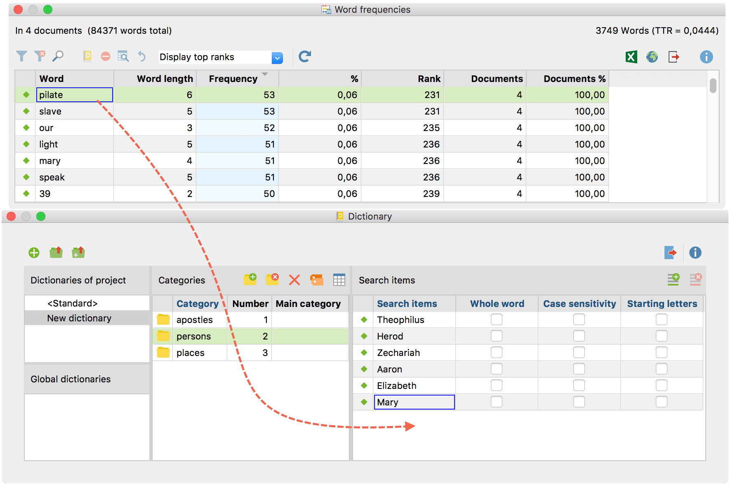Select New dictionary in project dictionaries
The image size is (735, 487).
79,318
